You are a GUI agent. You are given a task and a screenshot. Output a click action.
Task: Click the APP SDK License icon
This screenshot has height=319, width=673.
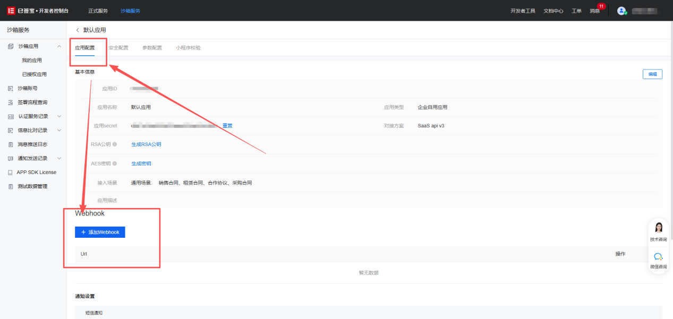(11, 173)
